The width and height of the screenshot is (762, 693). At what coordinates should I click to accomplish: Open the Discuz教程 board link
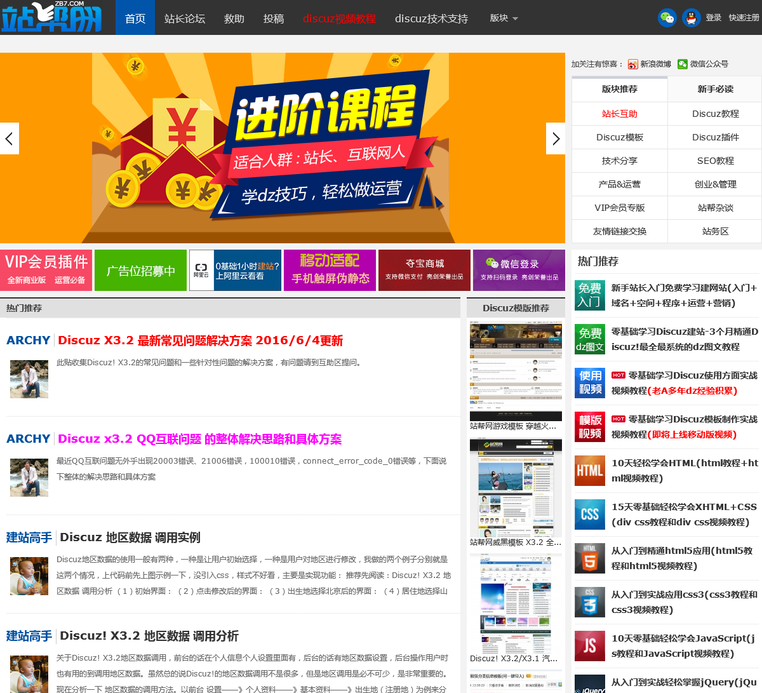coord(715,114)
